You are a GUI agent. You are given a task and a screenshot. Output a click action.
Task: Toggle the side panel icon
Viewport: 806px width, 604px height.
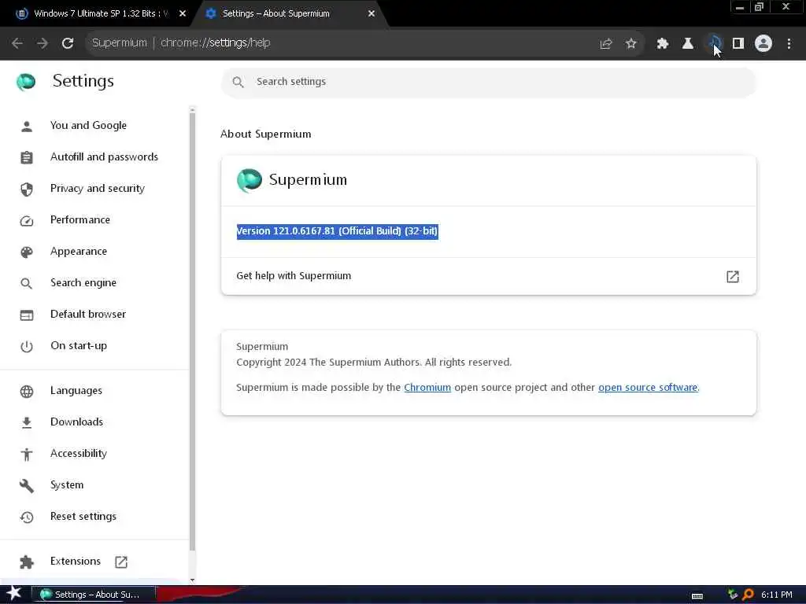pos(738,44)
